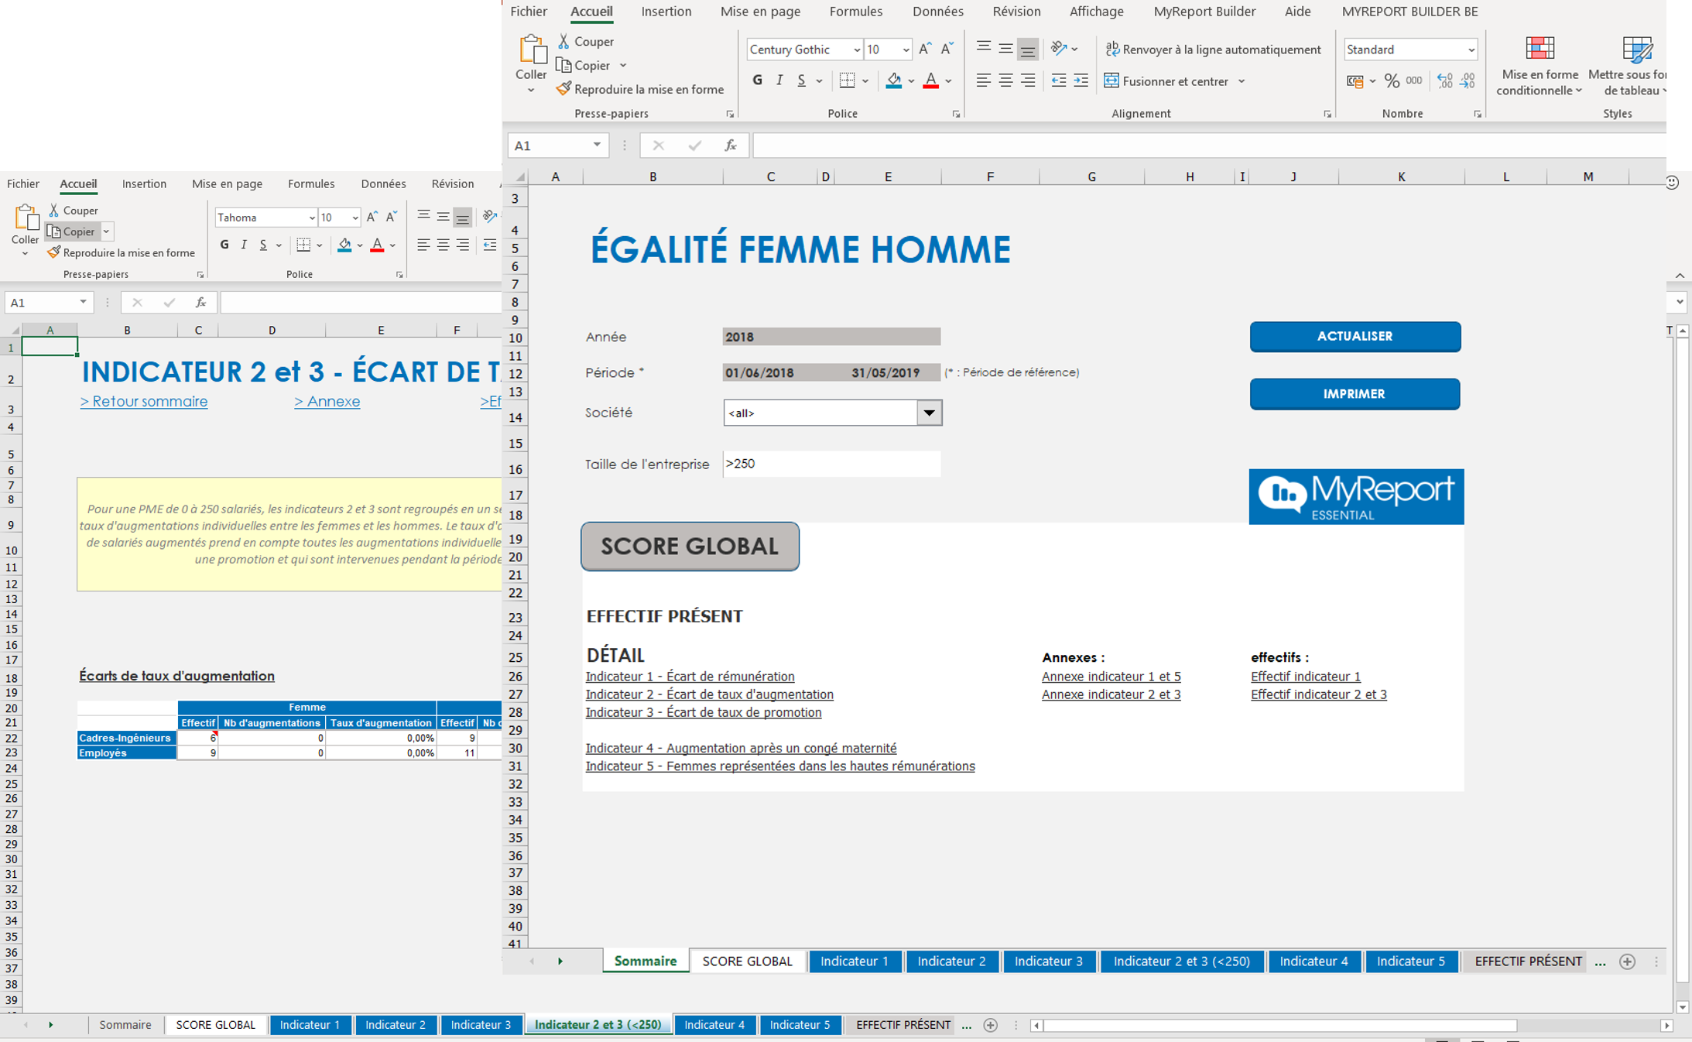Switch to Indicateur 4 sheet in right workbook
The width and height of the screenshot is (1692, 1042).
point(1314,961)
